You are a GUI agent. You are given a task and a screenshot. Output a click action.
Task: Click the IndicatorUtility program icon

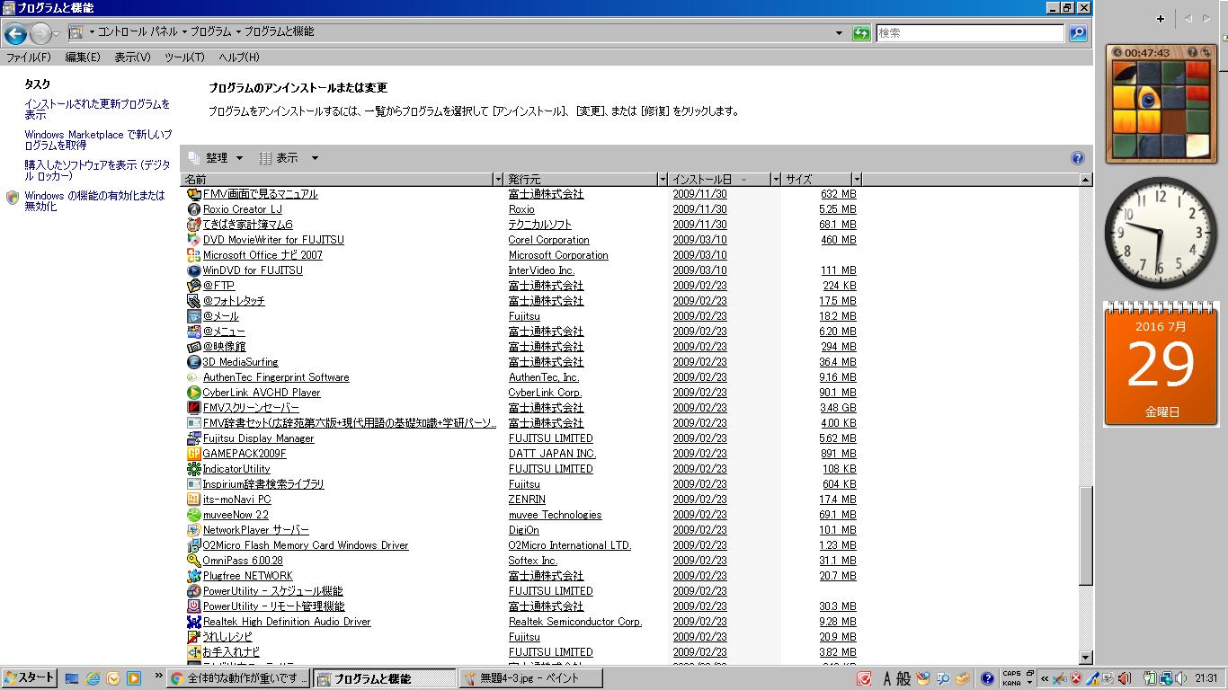[193, 469]
